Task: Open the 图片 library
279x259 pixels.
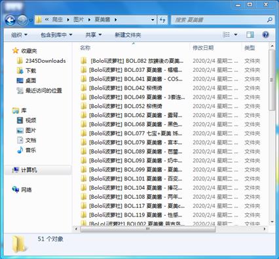Action: [x=27, y=130]
